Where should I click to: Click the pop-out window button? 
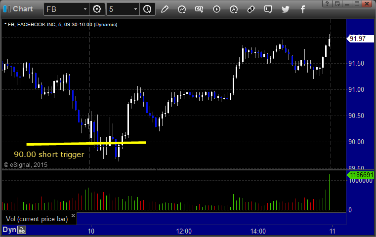pos(337,3)
